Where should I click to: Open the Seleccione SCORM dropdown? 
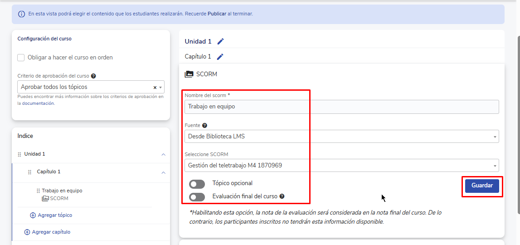(x=341, y=166)
